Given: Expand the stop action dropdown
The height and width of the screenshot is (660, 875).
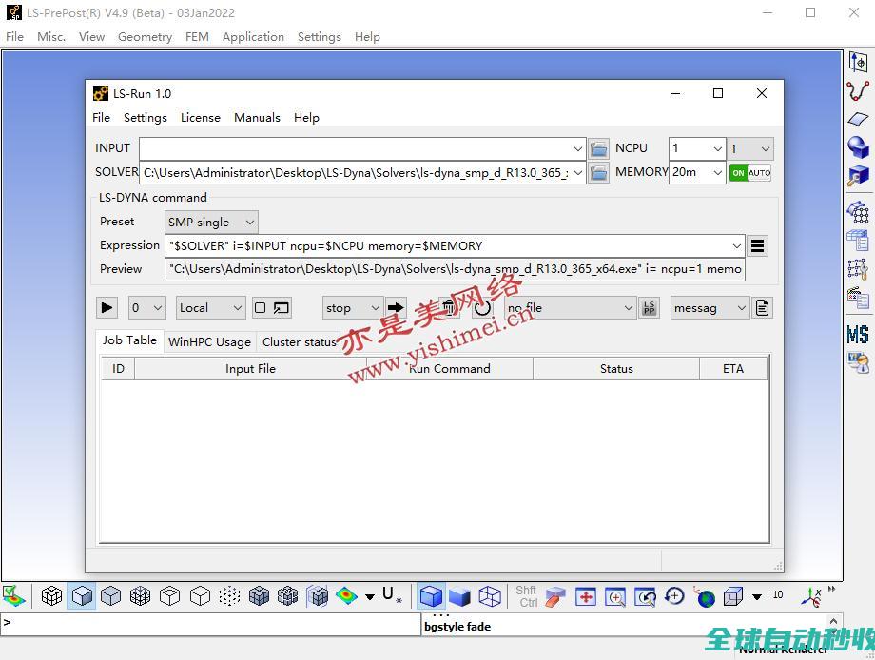Looking at the screenshot, I should pos(352,307).
